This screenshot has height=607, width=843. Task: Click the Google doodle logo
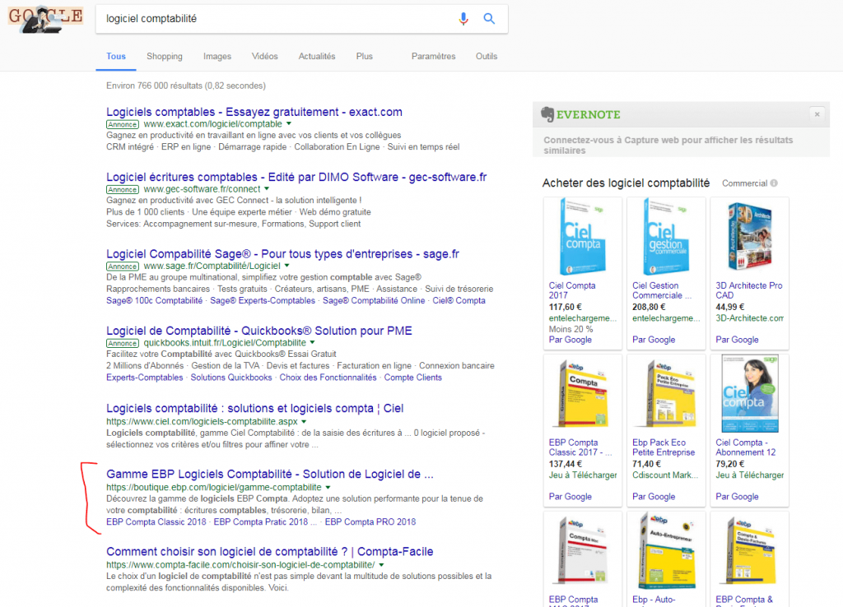point(45,18)
